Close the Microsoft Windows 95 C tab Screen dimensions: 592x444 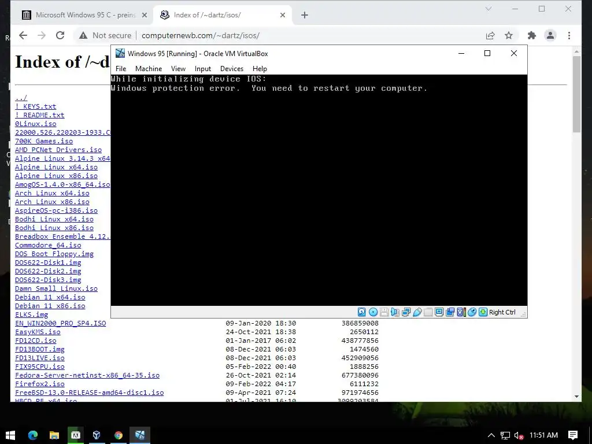(x=144, y=15)
